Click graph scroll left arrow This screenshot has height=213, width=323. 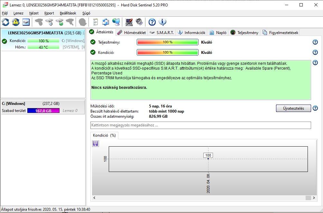(94, 198)
